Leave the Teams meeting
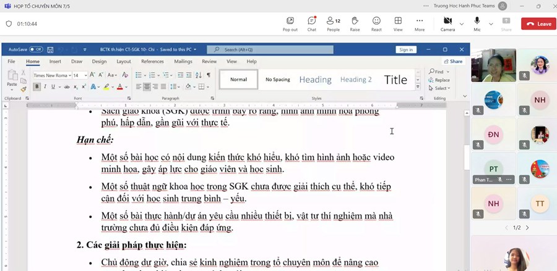This screenshot has height=271, width=557. pyautogui.click(x=538, y=24)
